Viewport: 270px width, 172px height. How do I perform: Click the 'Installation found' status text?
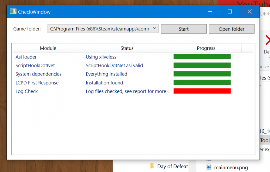tap(104, 83)
